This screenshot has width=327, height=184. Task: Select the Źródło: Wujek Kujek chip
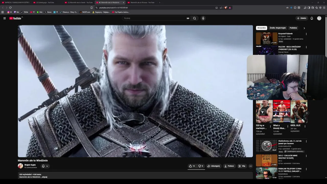click(x=278, y=28)
